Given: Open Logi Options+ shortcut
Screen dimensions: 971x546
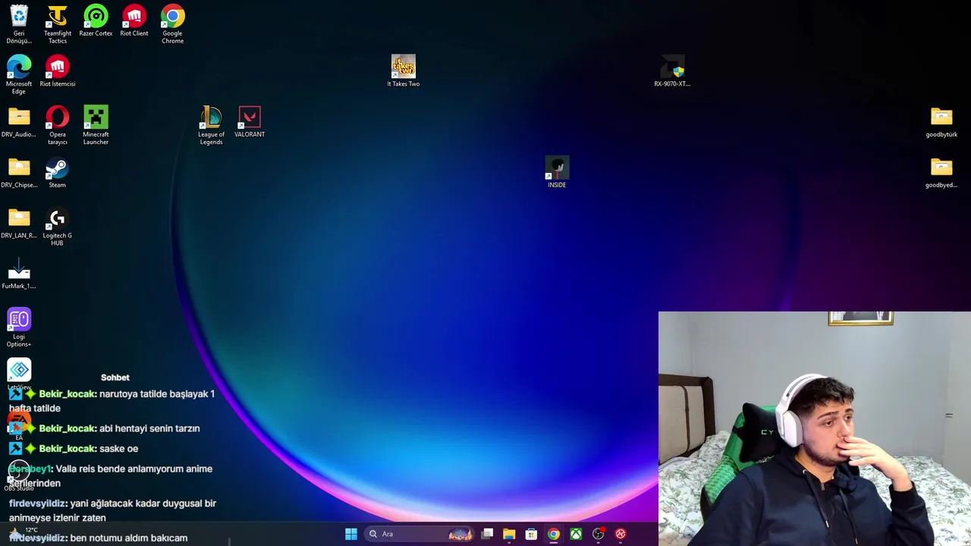Looking at the screenshot, I should pos(19,328).
